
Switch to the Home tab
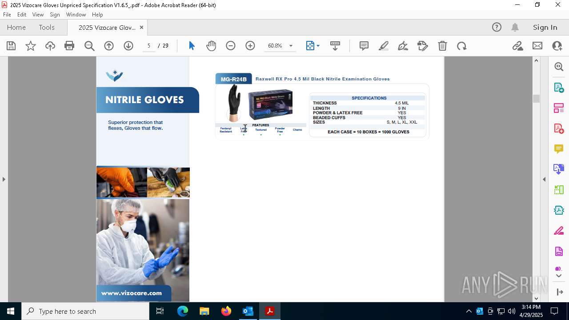16,28
